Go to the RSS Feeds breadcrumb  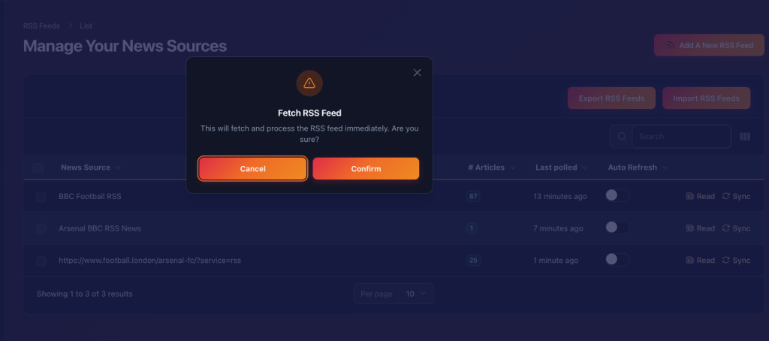tap(41, 26)
